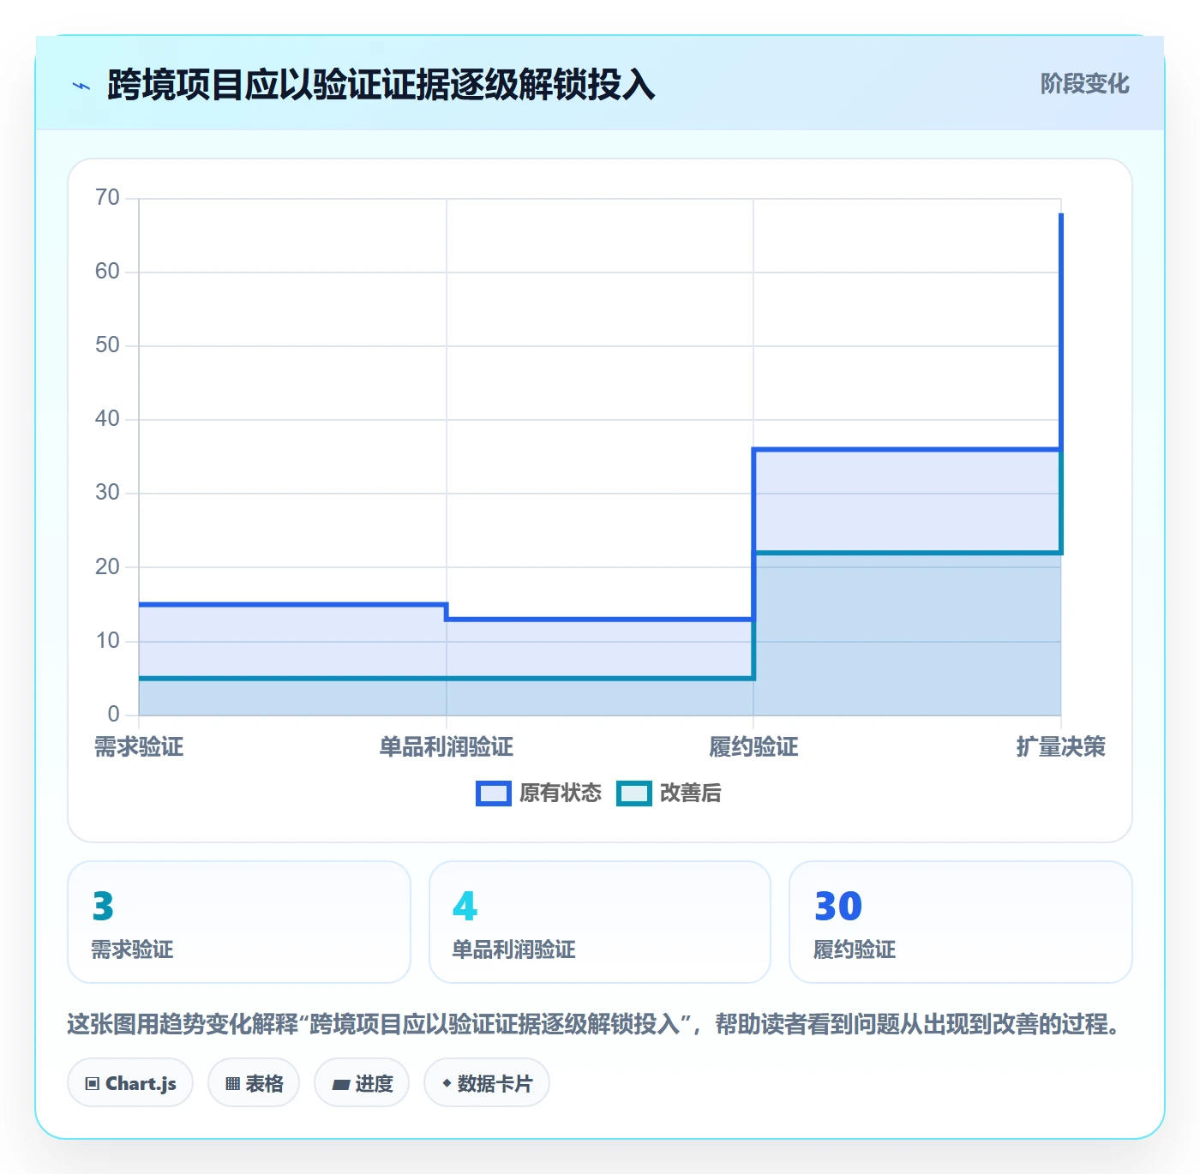Select the 进度 tag chip

pos(362,1083)
